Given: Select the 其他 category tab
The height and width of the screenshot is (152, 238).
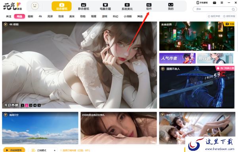Looking at the screenshot, I should [140, 16].
